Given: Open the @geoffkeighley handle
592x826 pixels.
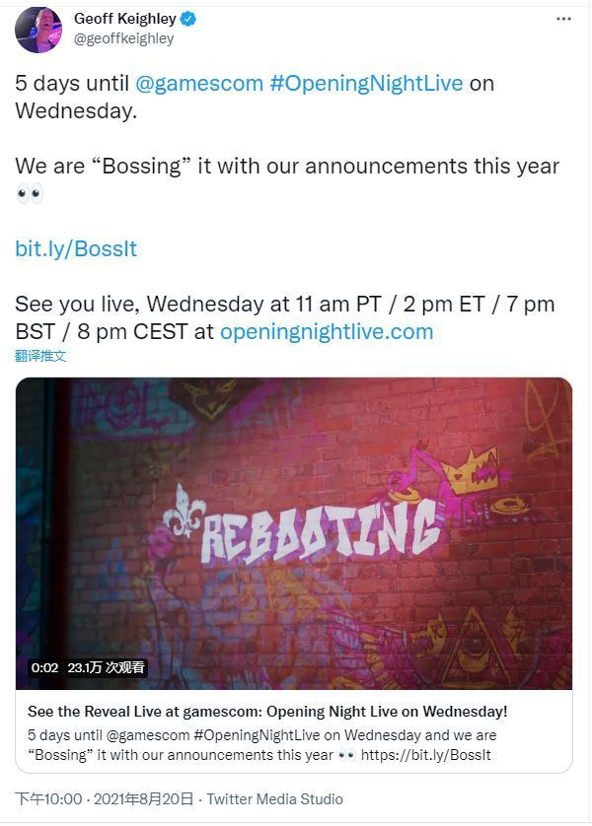Looking at the screenshot, I should (124, 38).
